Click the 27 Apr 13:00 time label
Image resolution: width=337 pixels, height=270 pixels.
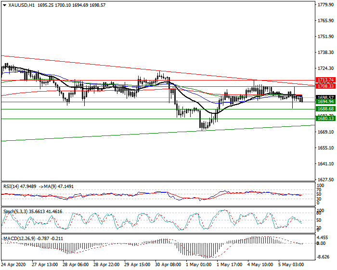(x=45, y=265)
